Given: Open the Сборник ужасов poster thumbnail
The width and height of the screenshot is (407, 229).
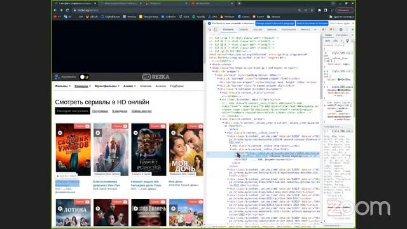Looking at the screenshot, I should point(73,149).
